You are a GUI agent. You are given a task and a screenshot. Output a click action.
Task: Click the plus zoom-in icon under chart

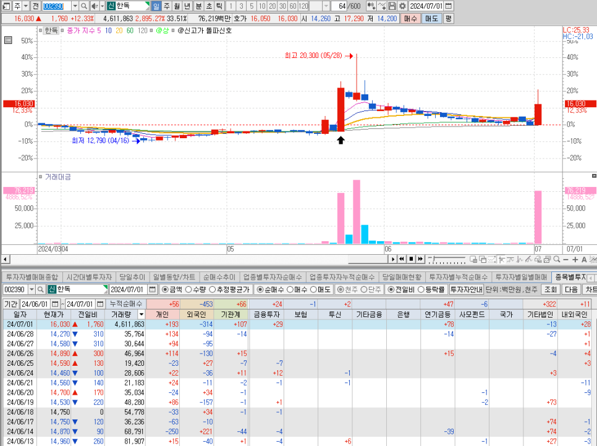pos(575,260)
